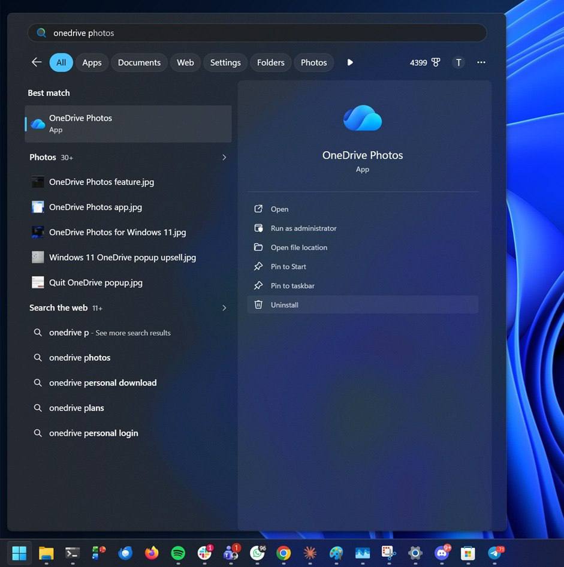
Task: Click the large OneDrive cloud icon in preview
Action: coord(362,118)
